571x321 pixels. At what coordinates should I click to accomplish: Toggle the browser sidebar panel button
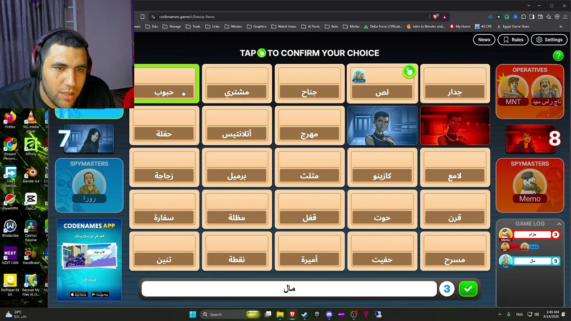(x=532, y=17)
